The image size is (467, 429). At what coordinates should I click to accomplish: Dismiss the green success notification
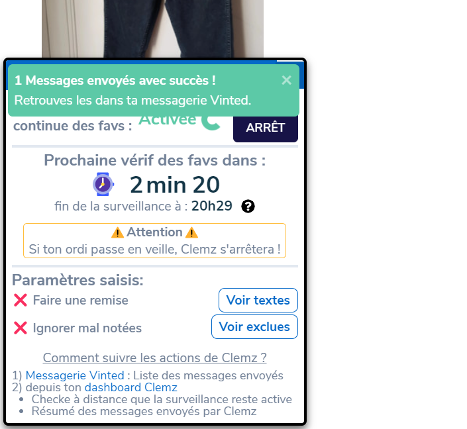287,80
